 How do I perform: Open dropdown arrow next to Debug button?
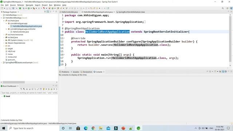[26, 8]
